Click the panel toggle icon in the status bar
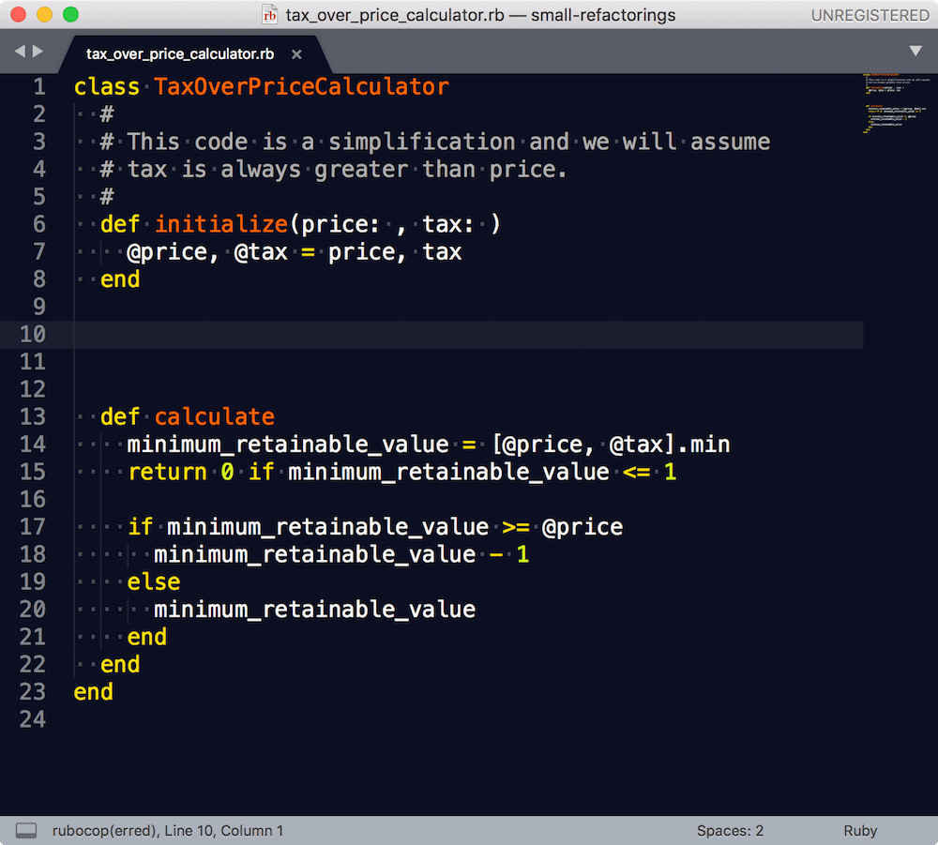Viewport: 938px width, 845px height. point(26,830)
